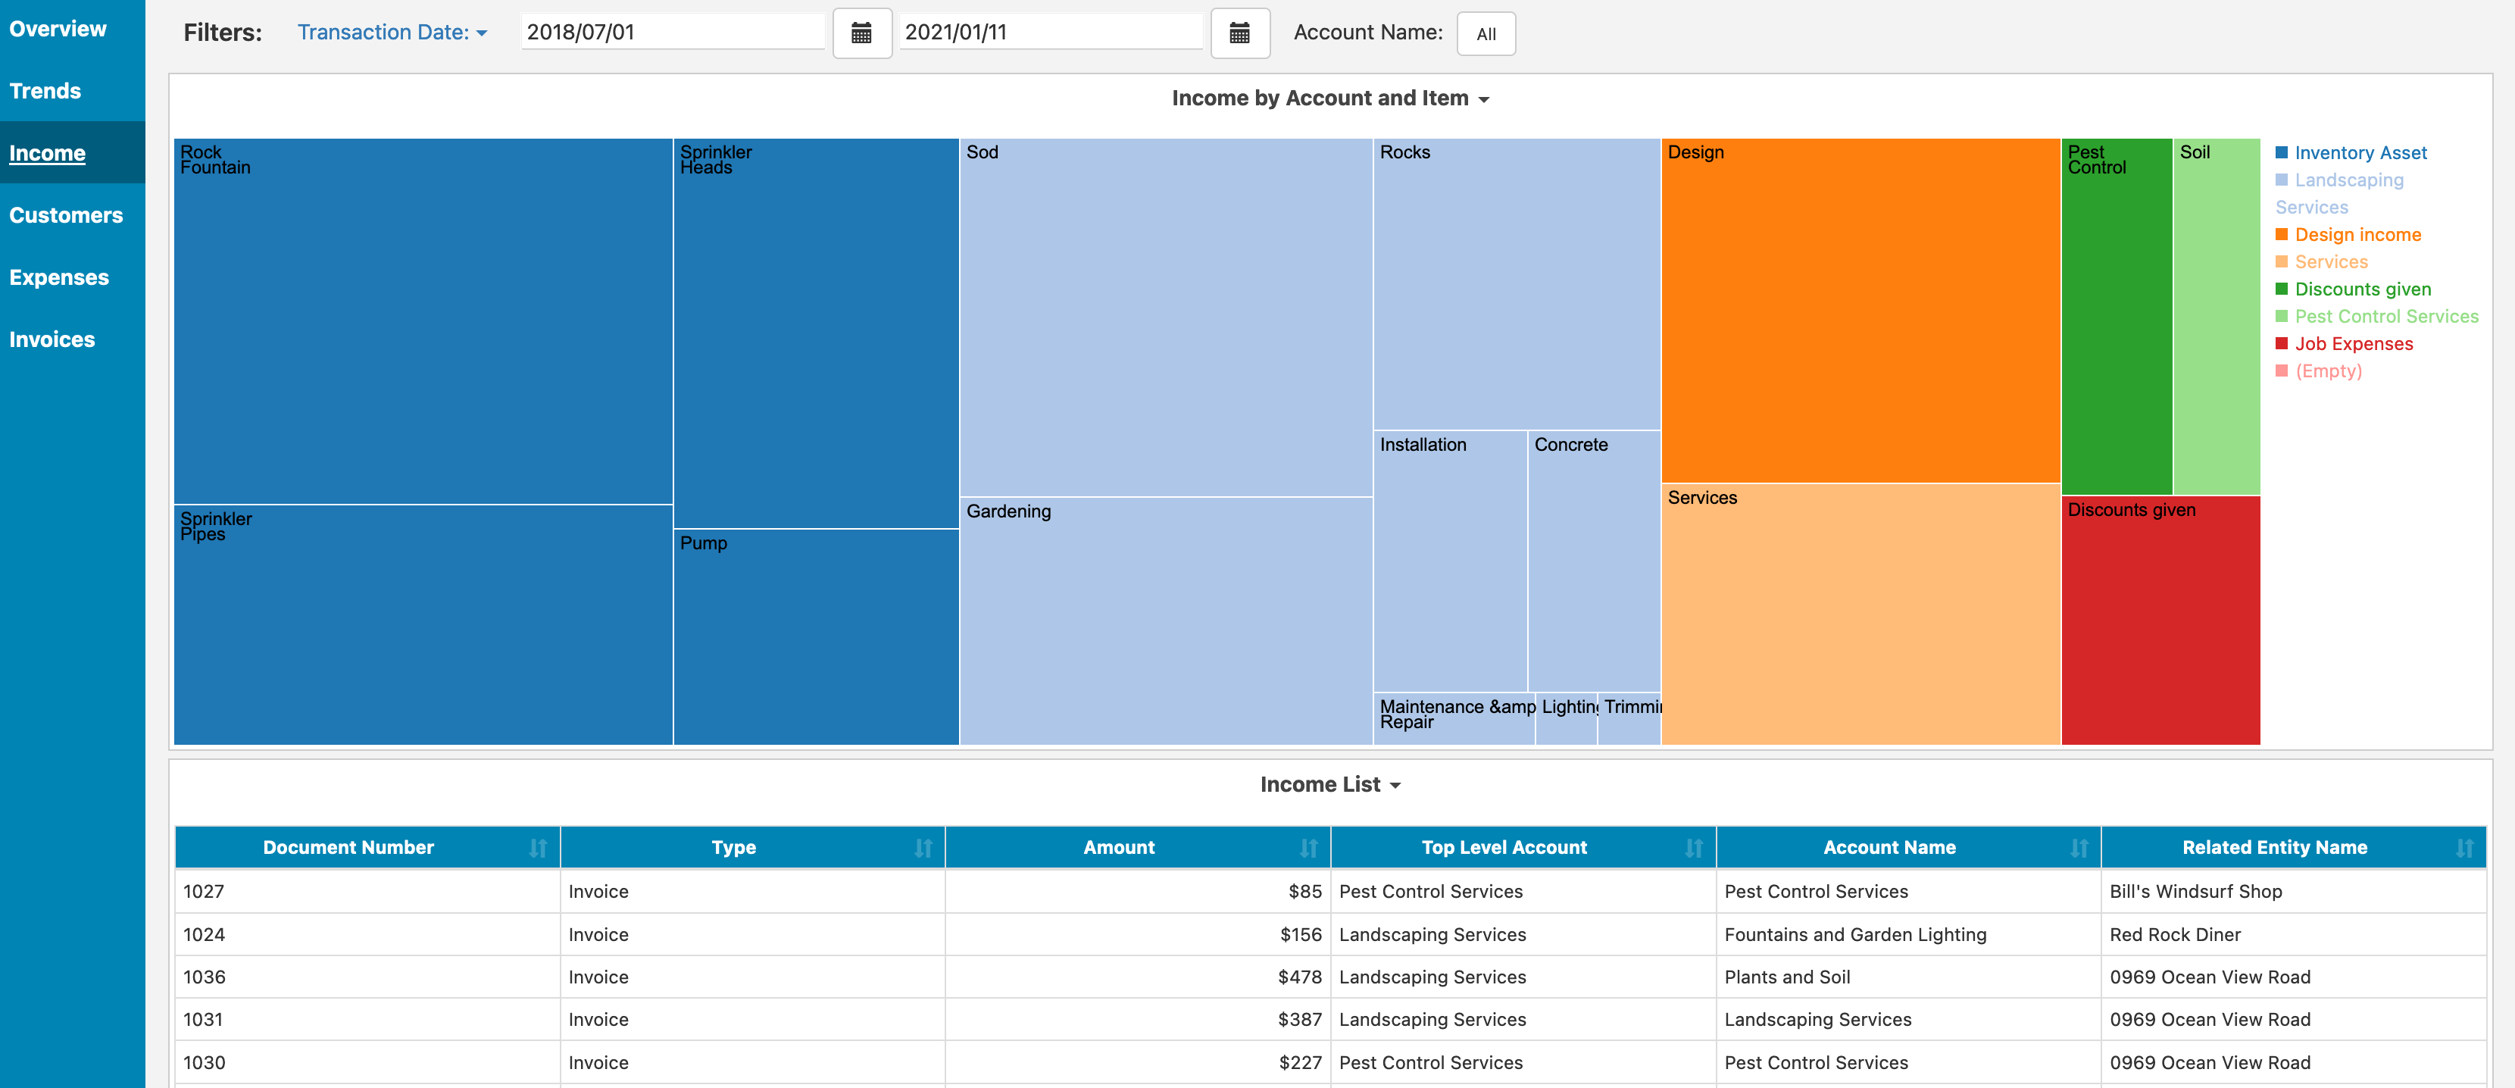Click the start date input field
Image resolution: width=2515 pixels, height=1088 pixels.
[x=672, y=33]
